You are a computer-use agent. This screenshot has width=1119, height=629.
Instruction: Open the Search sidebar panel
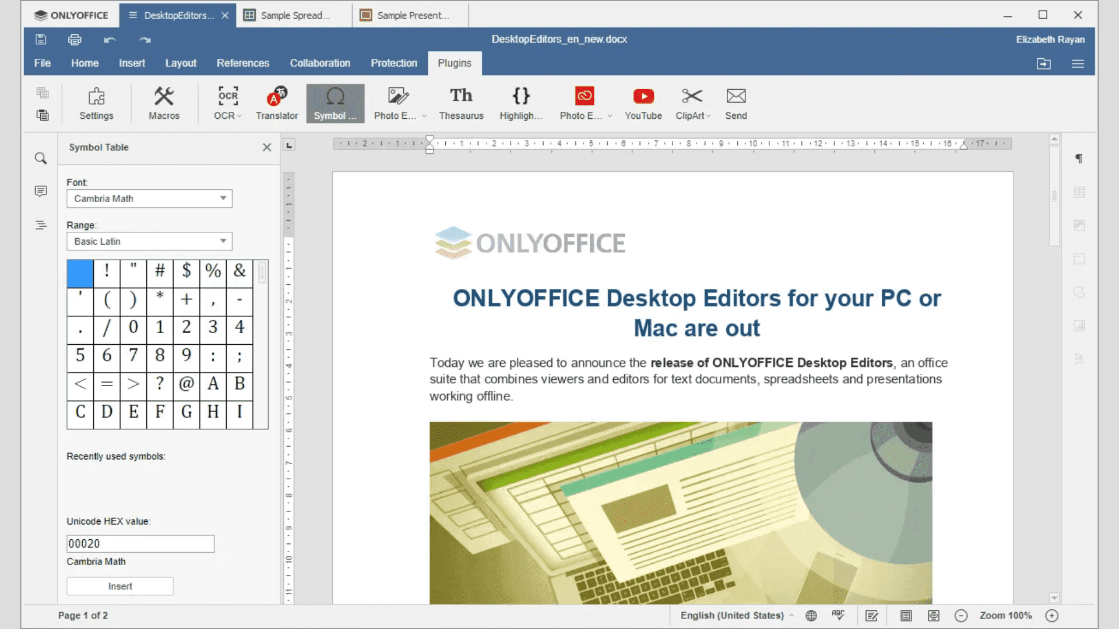click(41, 158)
